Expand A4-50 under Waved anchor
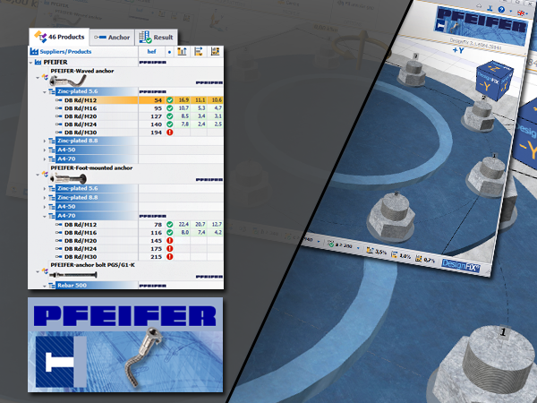Image resolution: width=537 pixels, height=403 pixels. [x=45, y=150]
